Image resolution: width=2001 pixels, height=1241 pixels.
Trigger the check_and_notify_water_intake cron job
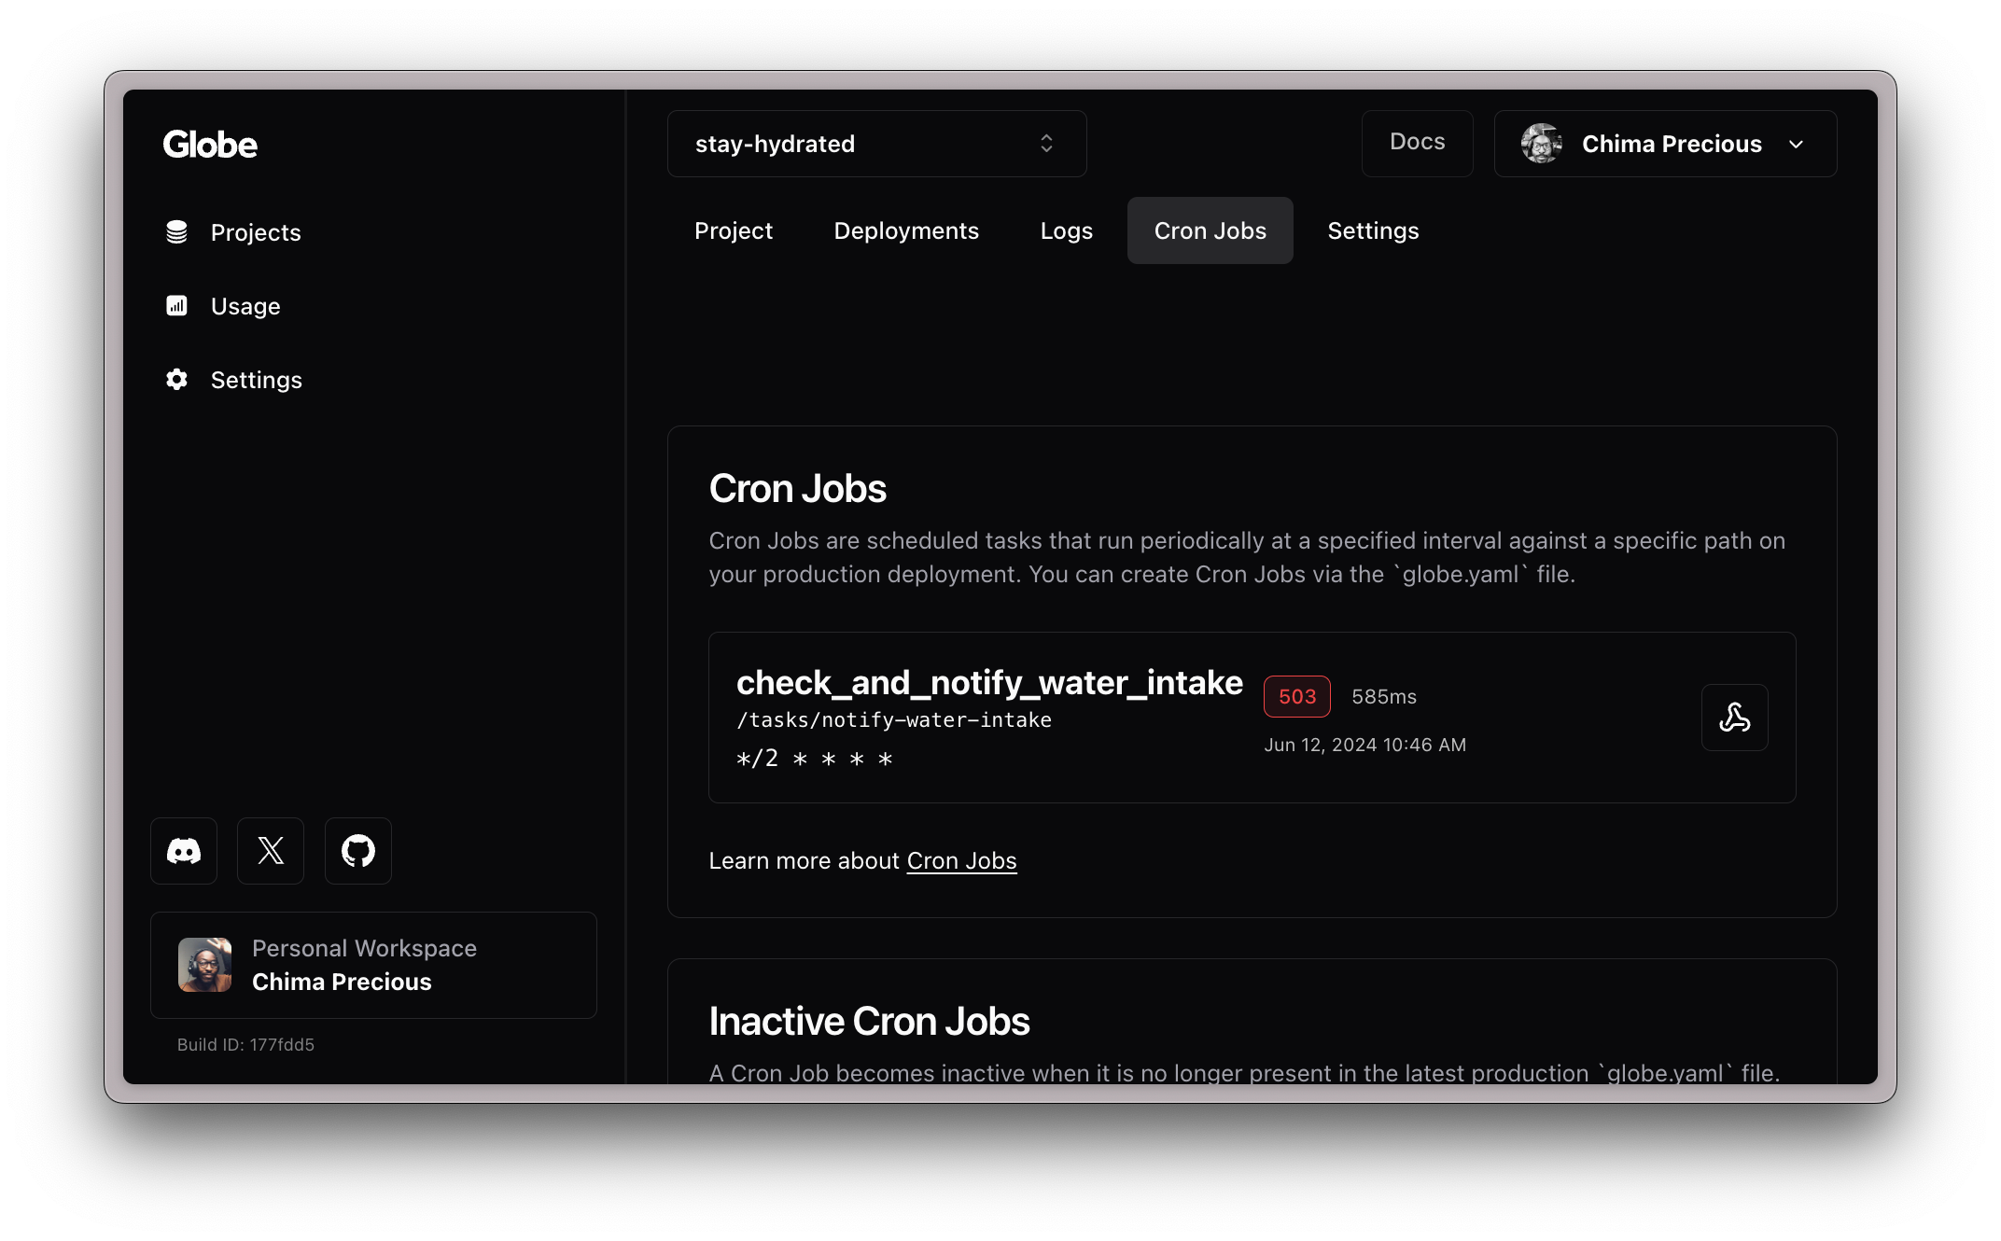1735,718
